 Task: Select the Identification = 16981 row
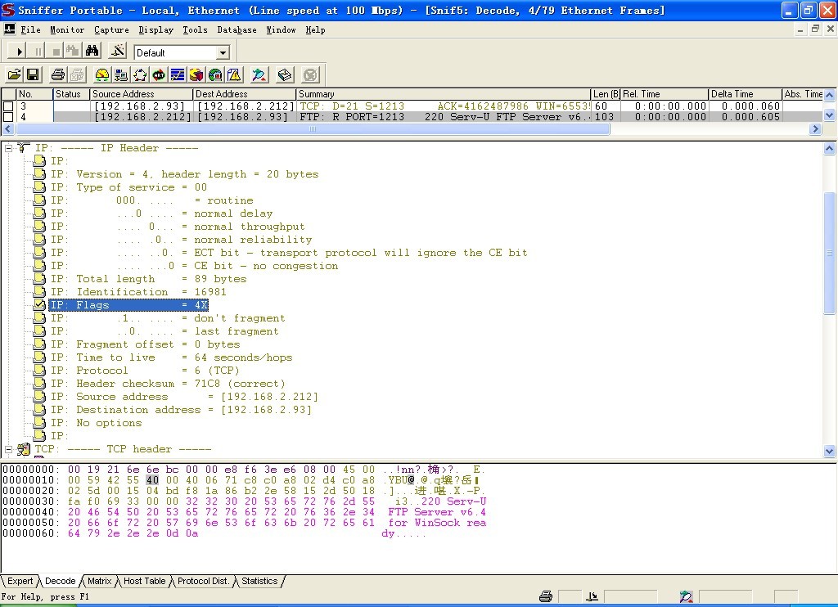[138, 292]
